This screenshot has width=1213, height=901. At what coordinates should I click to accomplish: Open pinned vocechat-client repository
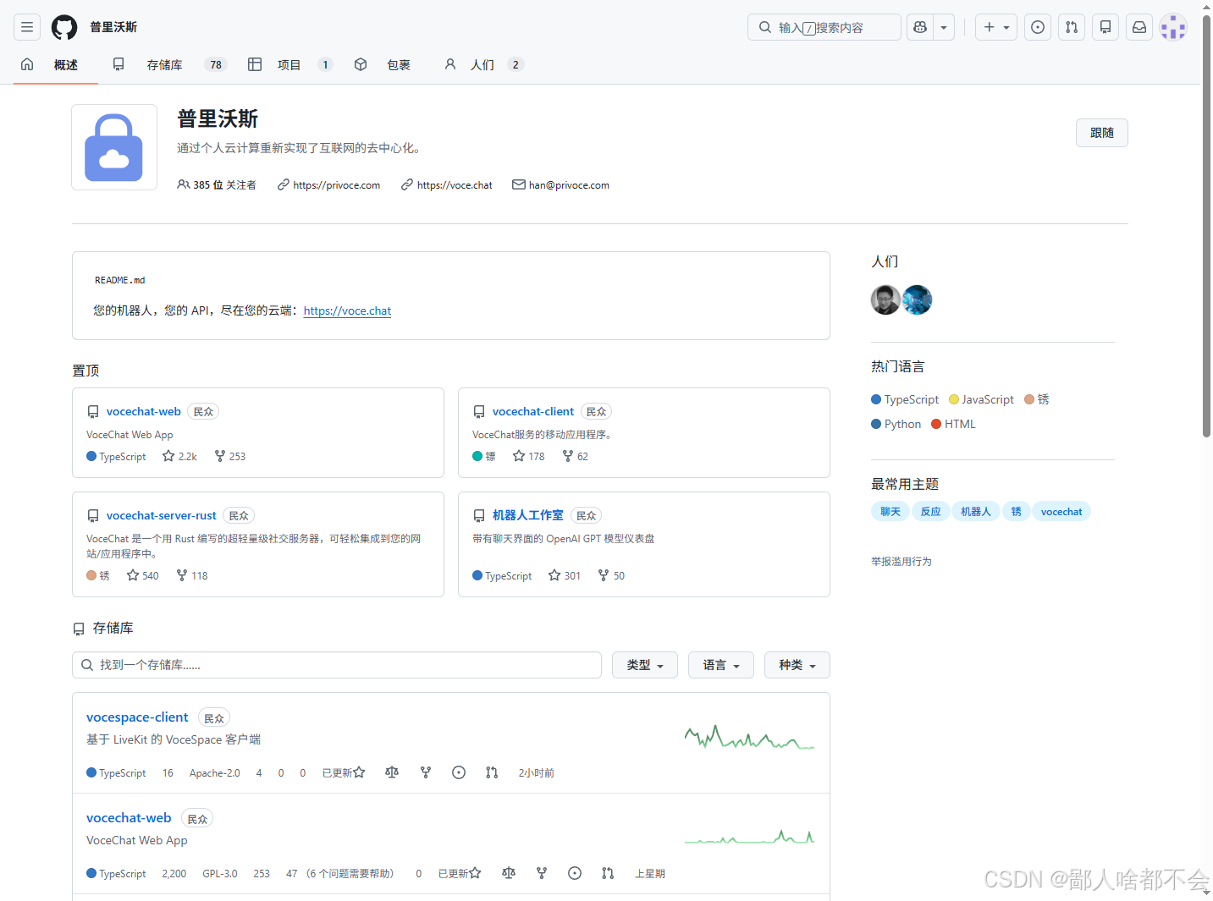click(532, 411)
